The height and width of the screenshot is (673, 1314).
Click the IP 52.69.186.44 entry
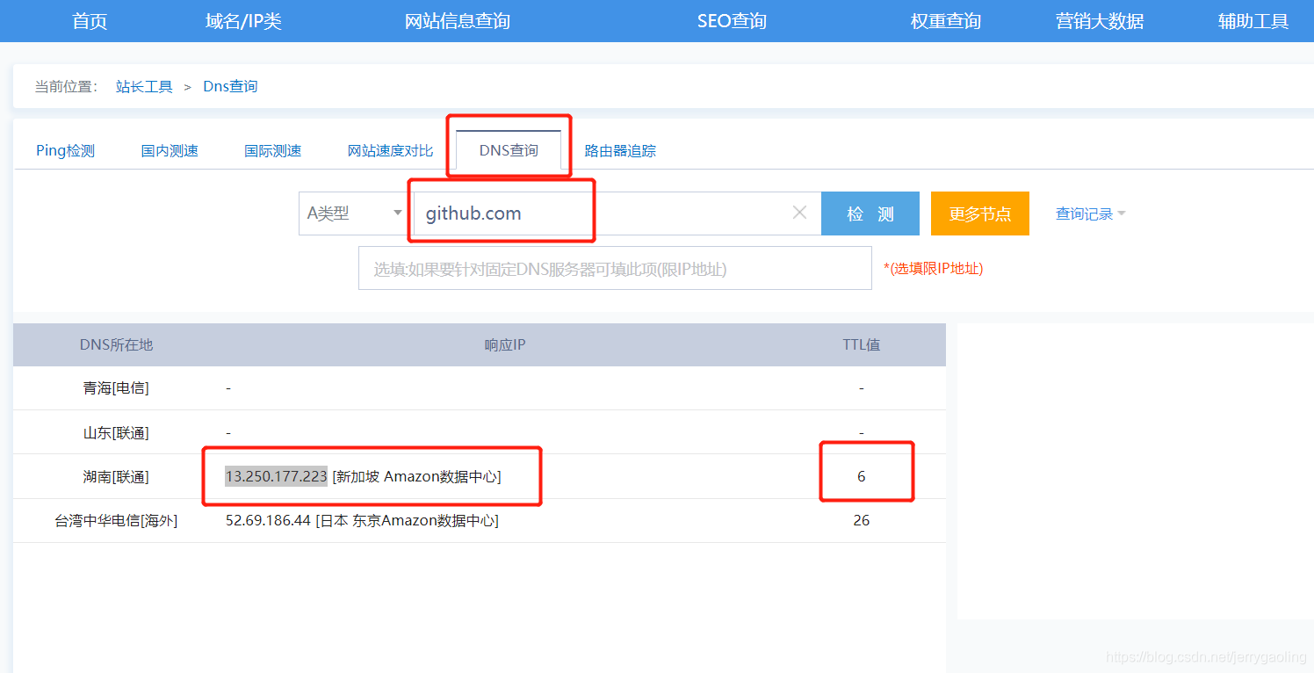coord(268,520)
